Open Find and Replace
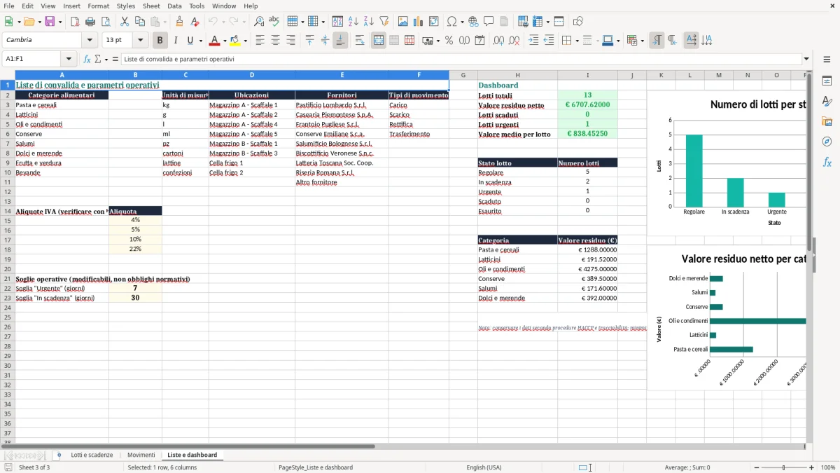Viewport: 840px width, 473px height. pyautogui.click(x=259, y=22)
